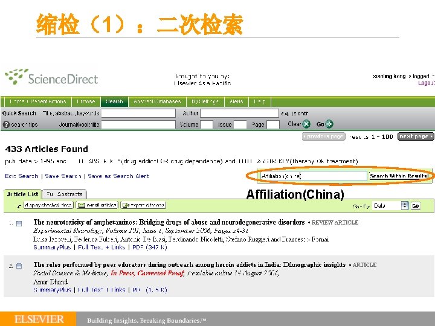Open the peer educators heroin article title
The image size is (435, 326).
[x=190, y=265]
